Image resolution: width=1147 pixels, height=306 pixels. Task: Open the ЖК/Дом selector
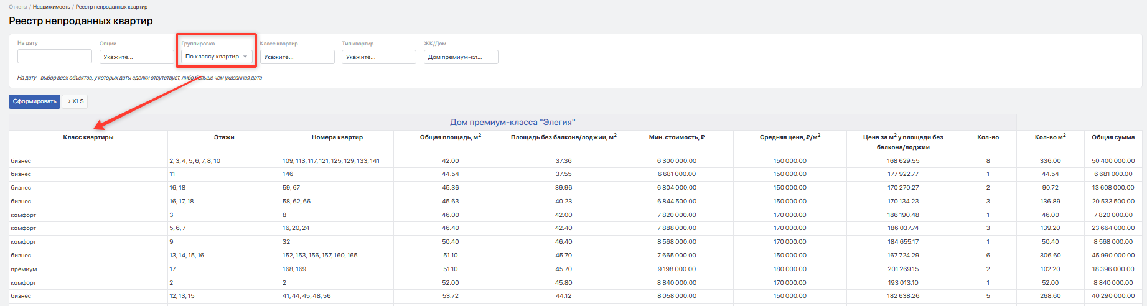coord(461,57)
